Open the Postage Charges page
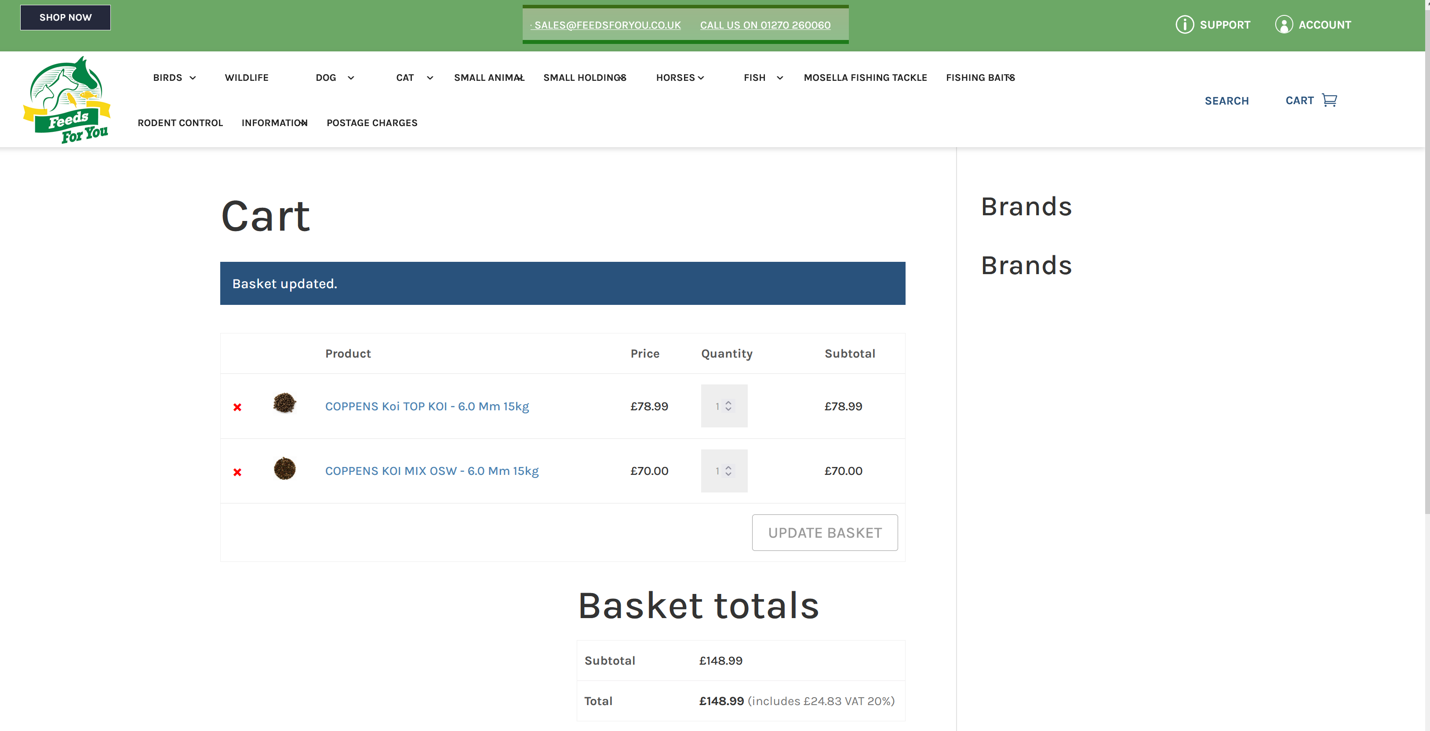1430x731 pixels. tap(372, 123)
